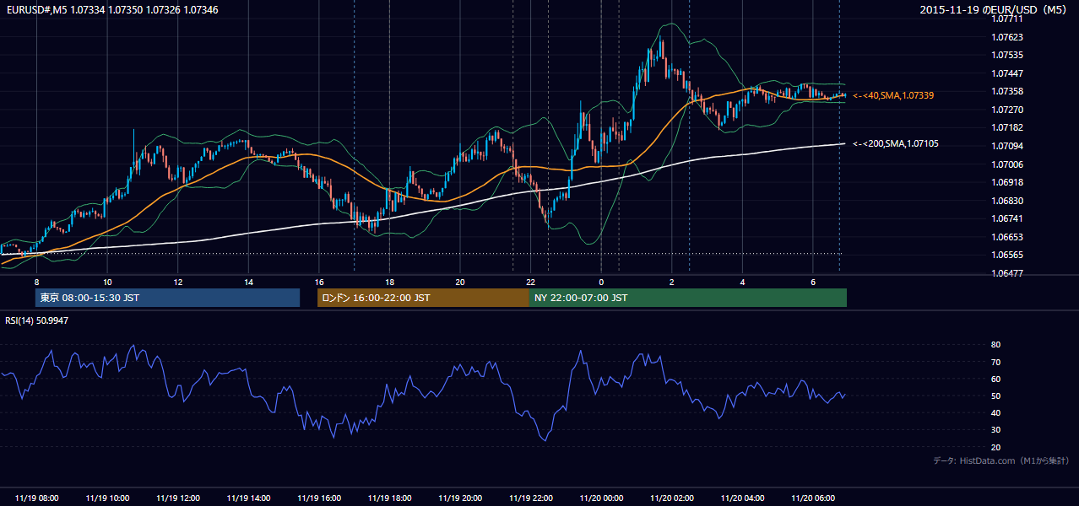Select the ロンドン 16:00-22:00 JST session bar

coord(423,298)
